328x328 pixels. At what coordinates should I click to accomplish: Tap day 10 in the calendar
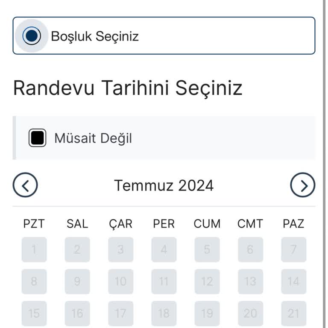pos(120,281)
